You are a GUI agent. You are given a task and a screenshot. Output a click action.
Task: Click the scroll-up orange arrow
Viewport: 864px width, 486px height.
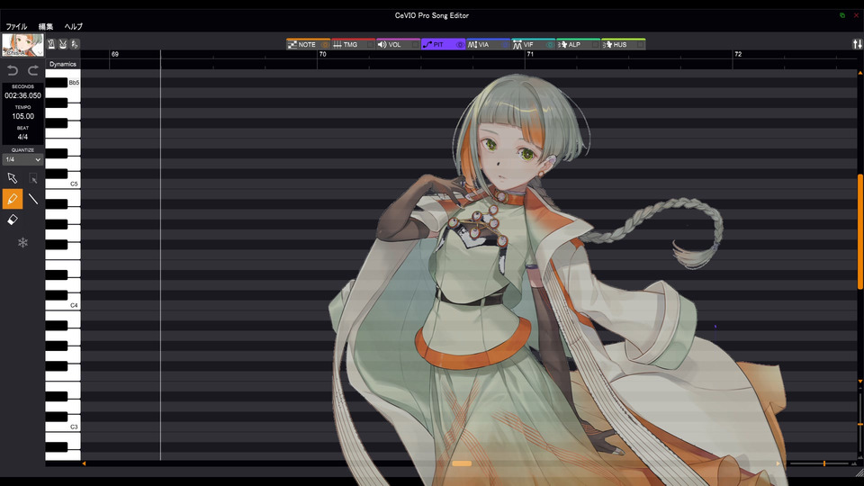coord(859,73)
